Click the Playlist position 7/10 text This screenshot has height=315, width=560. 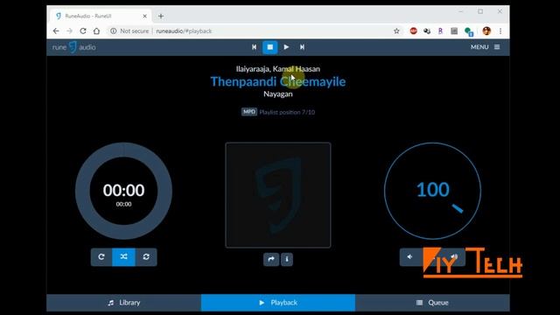click(287, 112)
